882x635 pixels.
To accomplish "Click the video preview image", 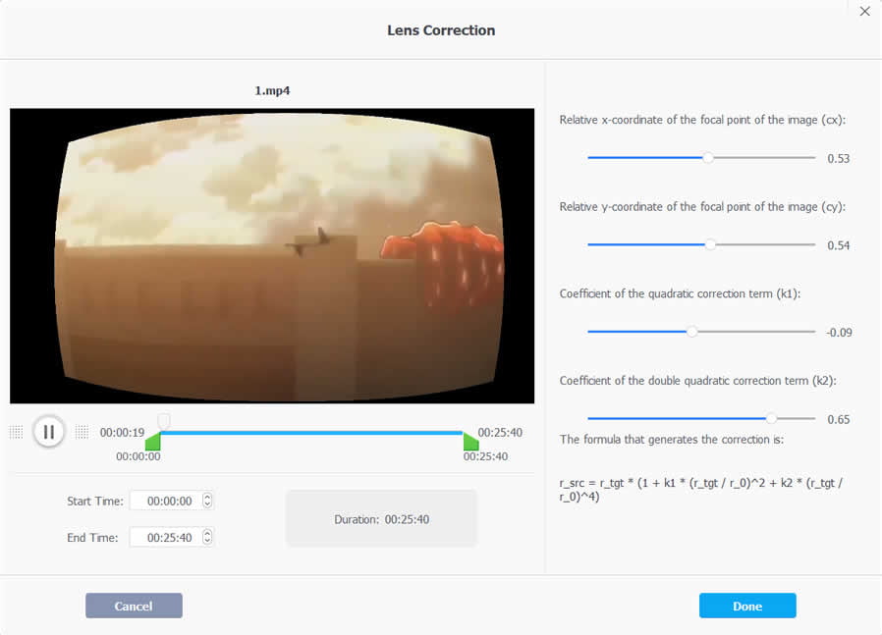I will [x=272, y=255].
